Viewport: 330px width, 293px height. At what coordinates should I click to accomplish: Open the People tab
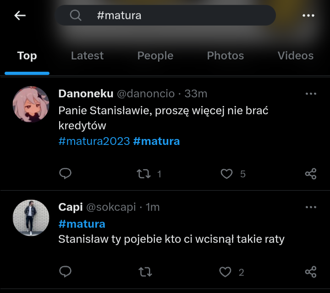coord(155,56)
